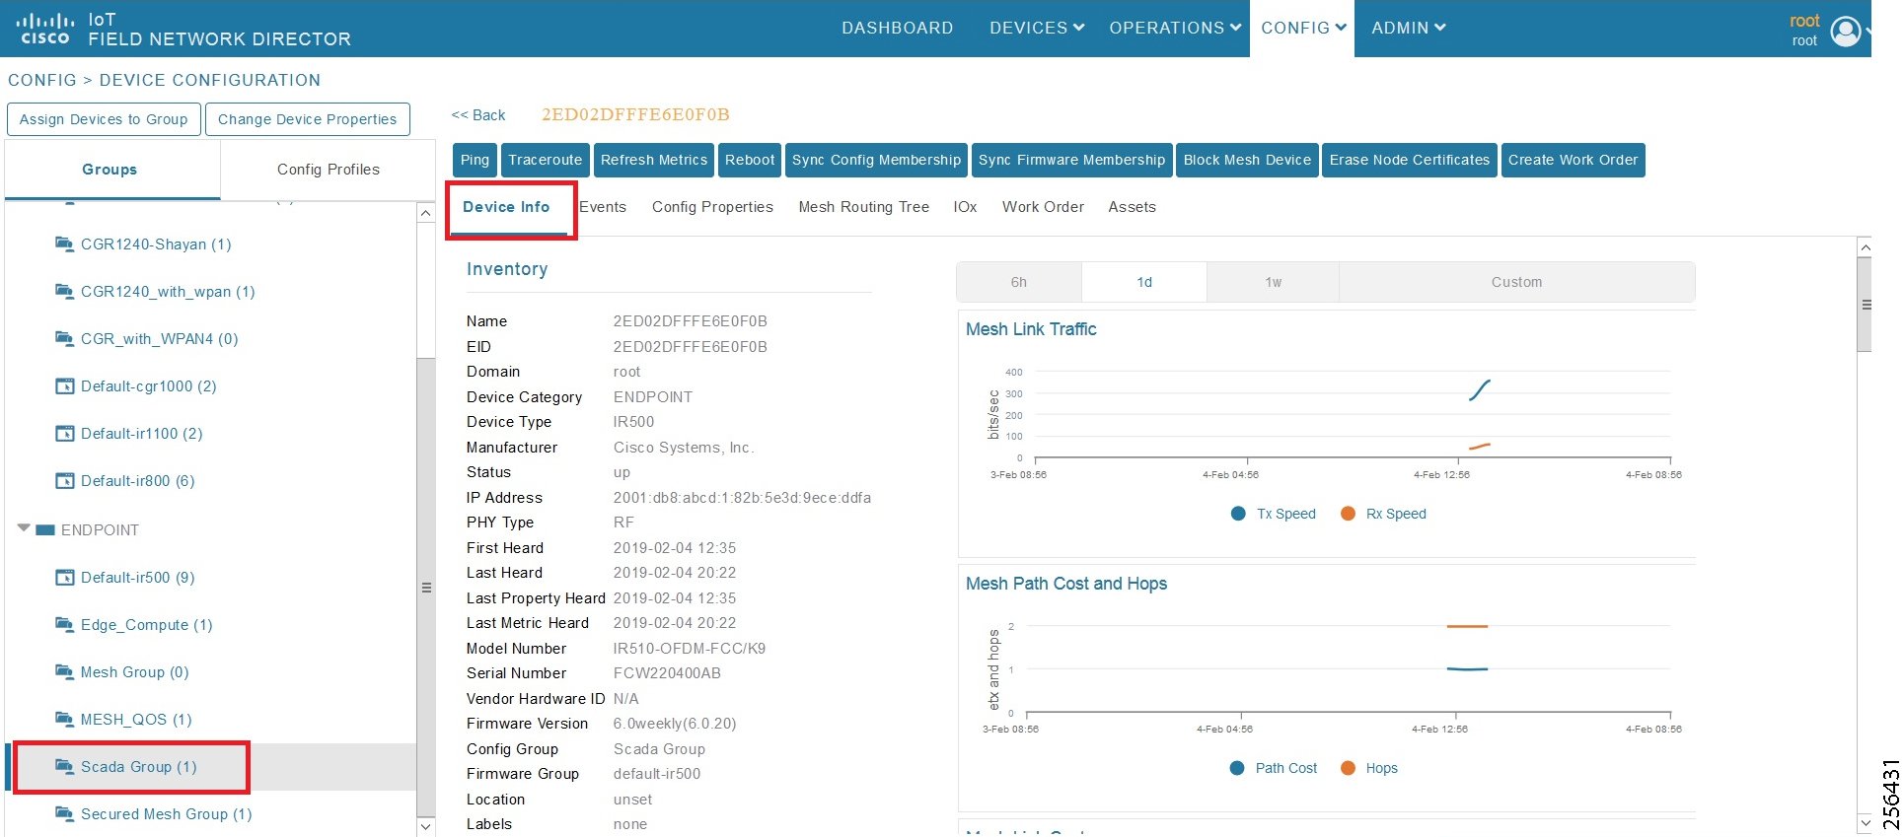Toggle the Path Cost legend marker
The width and height of the screenshot is (1904, 837).
[x=1237, y=768]
